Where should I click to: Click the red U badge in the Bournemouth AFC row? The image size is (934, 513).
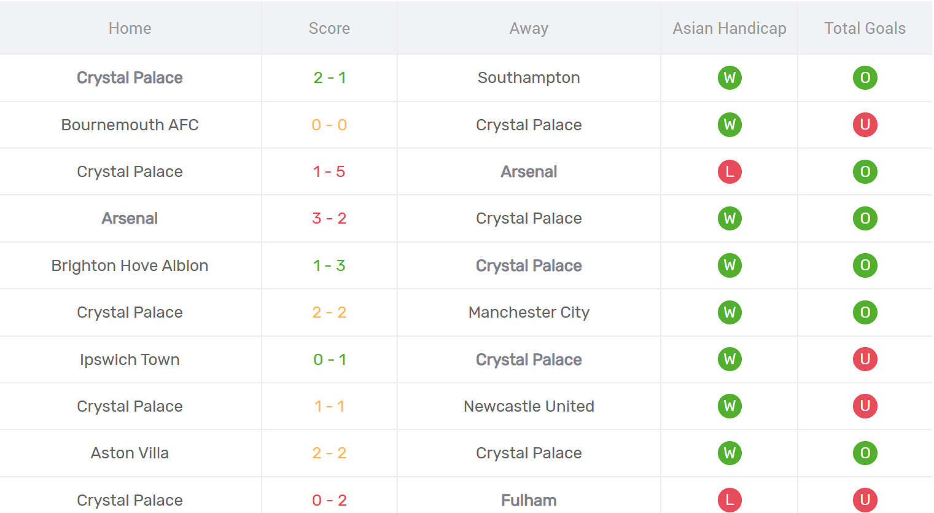[x=865, y=125]
